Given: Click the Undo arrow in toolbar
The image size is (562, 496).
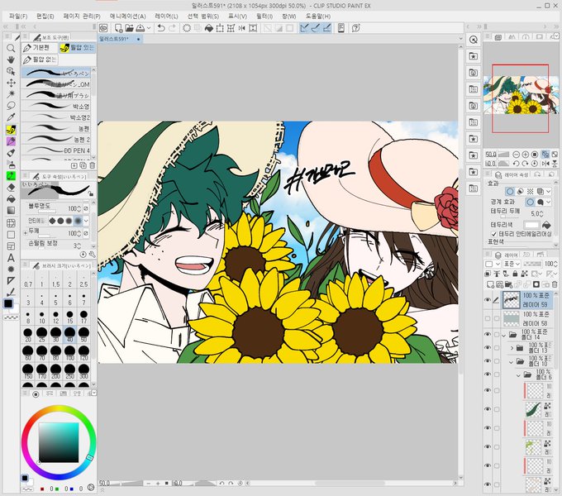Looking at the screenshot, I should 161,28.
